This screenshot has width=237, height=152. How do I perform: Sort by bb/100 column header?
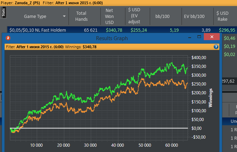pyautogui.click(x=162, y=17)
